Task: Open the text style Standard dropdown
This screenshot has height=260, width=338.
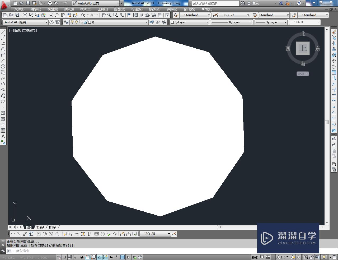Action: tap(195, 15)
